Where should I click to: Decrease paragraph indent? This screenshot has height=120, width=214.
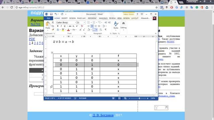(106, 22)
